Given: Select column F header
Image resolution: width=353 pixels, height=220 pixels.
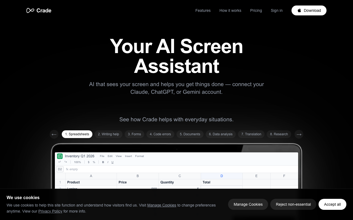Looking at the screenshot, I should 284,176.
